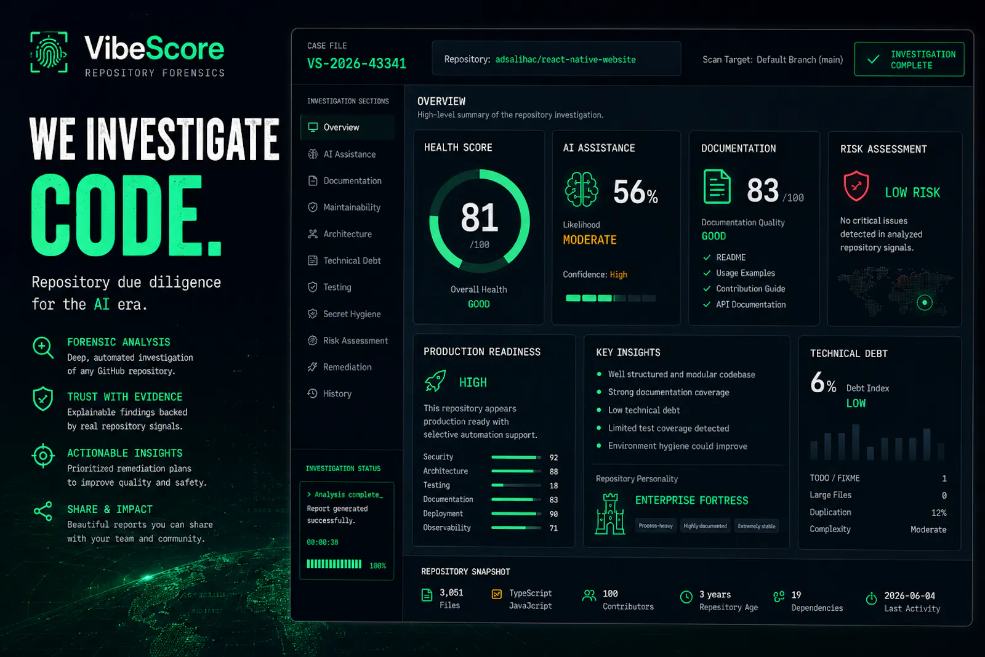This screenshot has height=657, width=985.
Task: Click the Remediation sidebar icon
Action: click(313, 367)
